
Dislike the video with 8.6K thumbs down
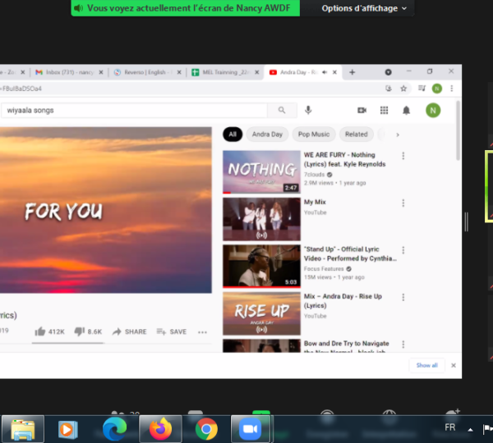point(88,331)
